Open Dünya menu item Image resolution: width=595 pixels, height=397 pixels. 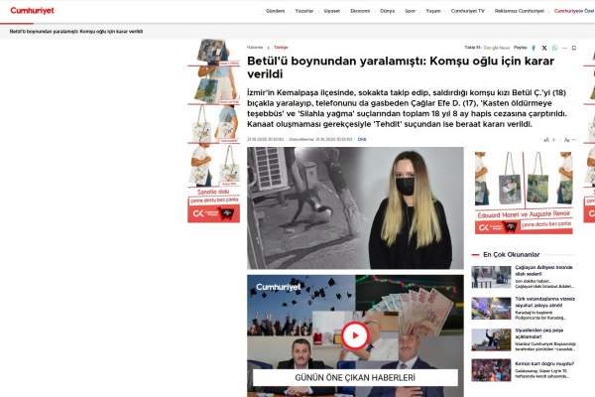click(388, 11)
